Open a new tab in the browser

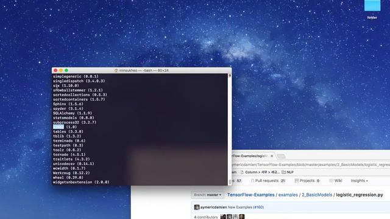[x=282, y=156]
